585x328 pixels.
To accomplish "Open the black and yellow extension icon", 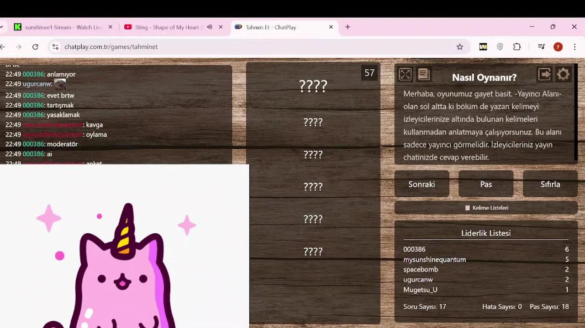I will point(483,46).
